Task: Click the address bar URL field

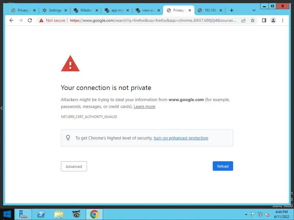Action: [153, 20]
